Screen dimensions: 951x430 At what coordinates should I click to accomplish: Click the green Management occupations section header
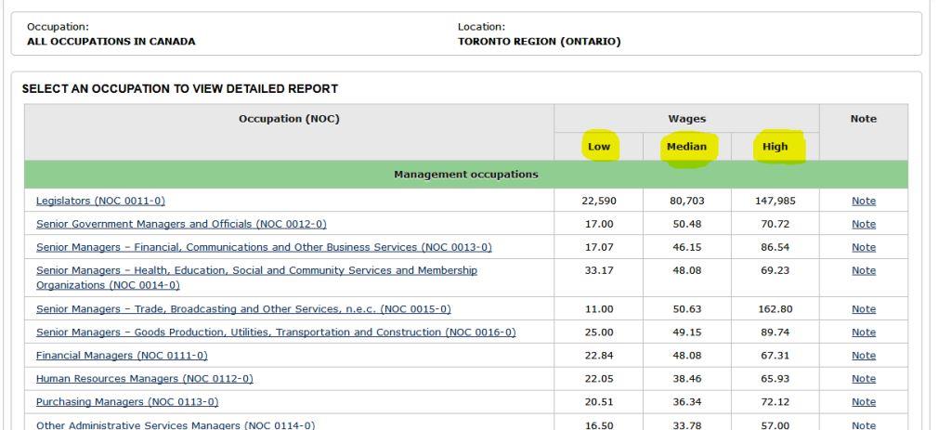[x=465, y=175]
